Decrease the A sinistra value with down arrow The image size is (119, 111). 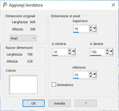[x=70, y=53]
